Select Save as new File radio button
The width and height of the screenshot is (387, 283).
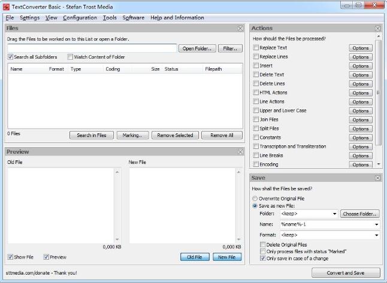tap(255, 206)
